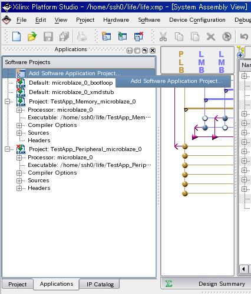The width and height of the screenshot is (251, 294).
Task: Click the PLB bus column header
Action: [x=181, y=62]
